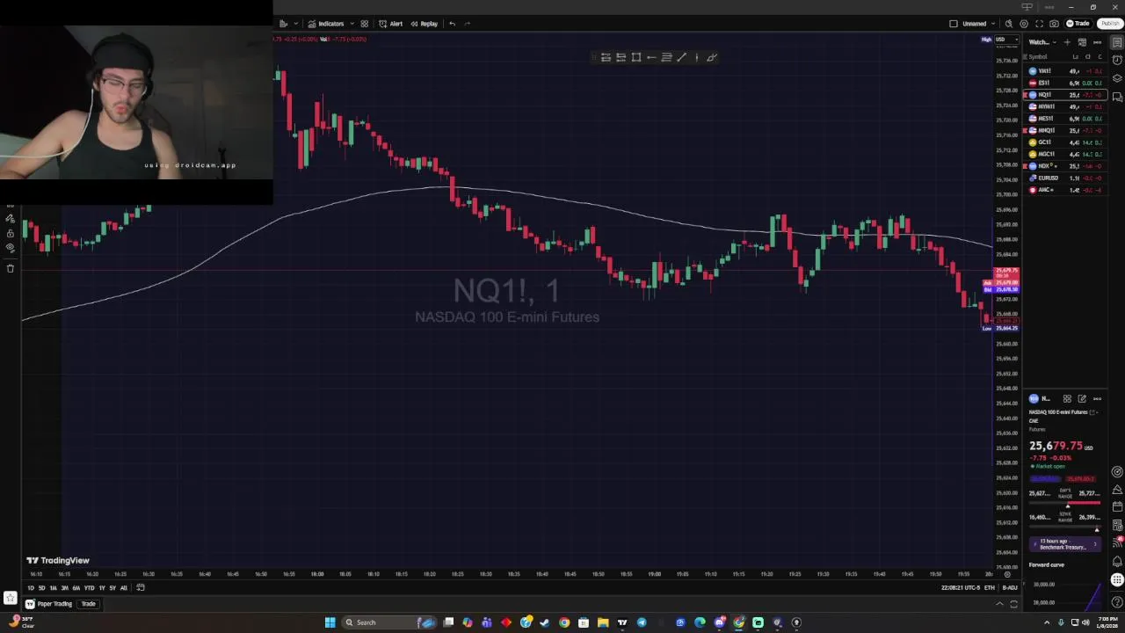Expand the Indicators favorites dropdown arrow

pyautogui.click(x=351, y=24)
